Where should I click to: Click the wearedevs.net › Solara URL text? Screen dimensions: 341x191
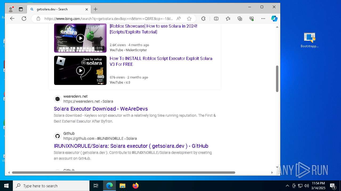[x=88, y=101]
